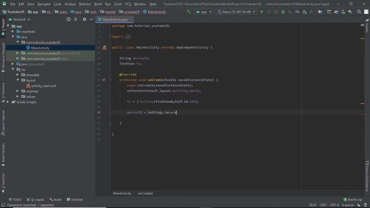The height and width of the screenshot is (208, 370).
Task: Open the Android project view dropdown
Action: coord(19,19)
